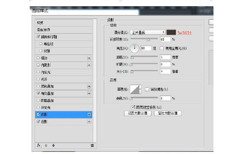Add another 描边 effect with its plus icon
Screen dimensions: 237x154
[89, 58]
